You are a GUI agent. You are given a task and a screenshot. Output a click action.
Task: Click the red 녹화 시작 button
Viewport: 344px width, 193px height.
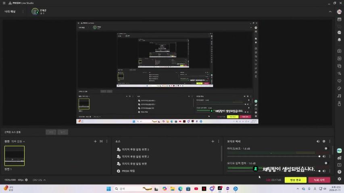click(x=319, y=180)
